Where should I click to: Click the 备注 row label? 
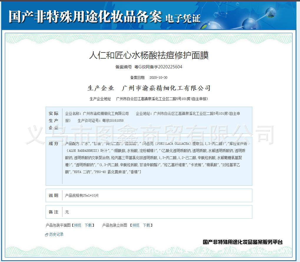(x=54, y=212)
